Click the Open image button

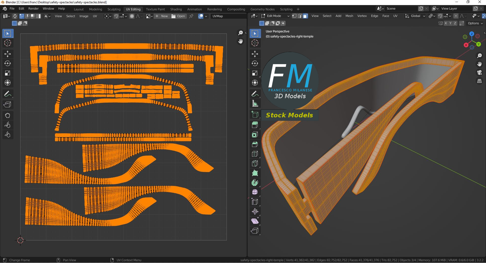[x=178, y=16]
